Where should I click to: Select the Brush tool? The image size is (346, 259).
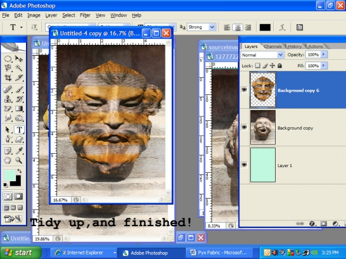tap(19, 90)
